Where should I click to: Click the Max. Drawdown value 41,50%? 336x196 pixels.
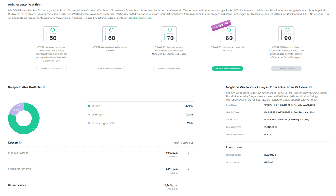pos(267,134)
